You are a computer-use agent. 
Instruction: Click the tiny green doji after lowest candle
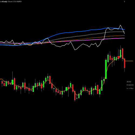pyautogui.click(x=77, y=98)
